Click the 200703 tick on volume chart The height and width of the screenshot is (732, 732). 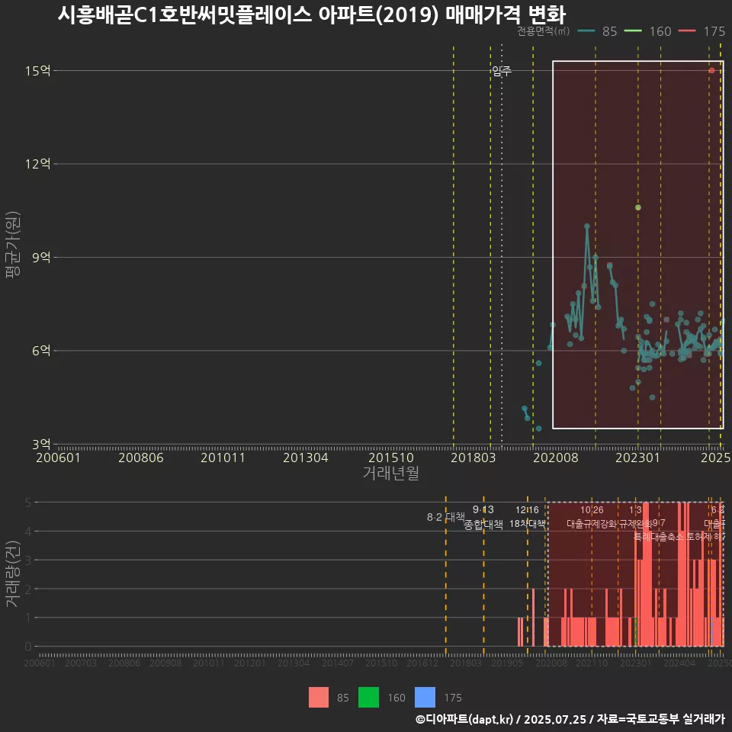click(80, 663)
